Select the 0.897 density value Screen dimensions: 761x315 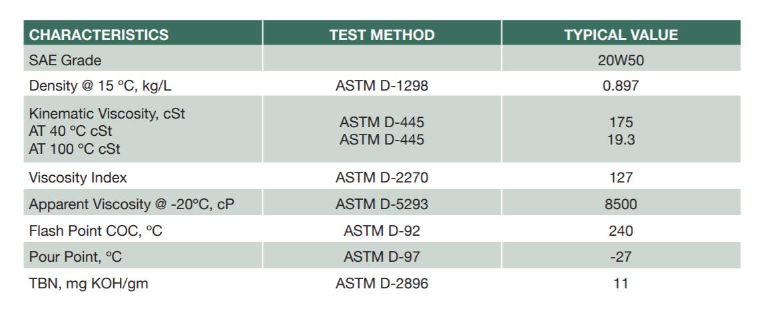pos(621,86)
